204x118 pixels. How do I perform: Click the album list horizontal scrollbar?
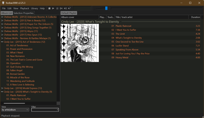[x=14, y=103]
